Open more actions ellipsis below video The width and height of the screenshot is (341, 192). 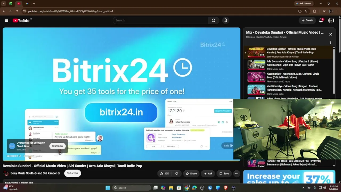point(237,174)
